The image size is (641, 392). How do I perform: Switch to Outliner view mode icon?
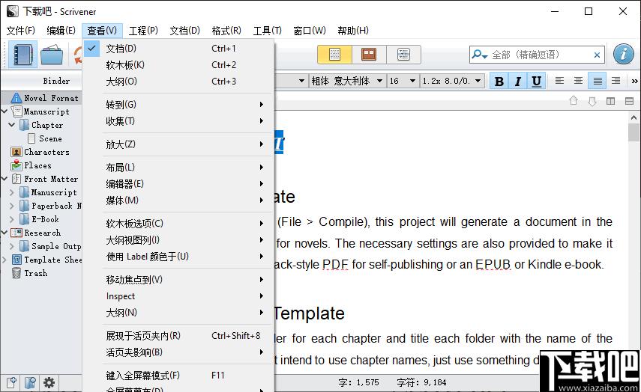click(x=403, y=55)
